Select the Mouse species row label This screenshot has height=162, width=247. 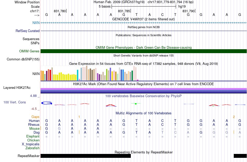(x=34, y=129)
